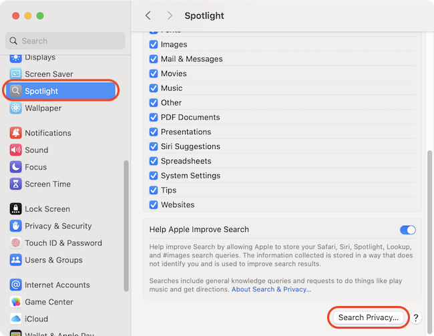Click the Touch ID & Password fingerprint icon
The image size is (434, 336).
(x=16, y=243)
